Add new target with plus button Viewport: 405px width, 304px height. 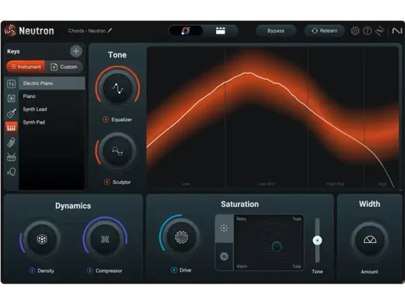pos(76,51)
